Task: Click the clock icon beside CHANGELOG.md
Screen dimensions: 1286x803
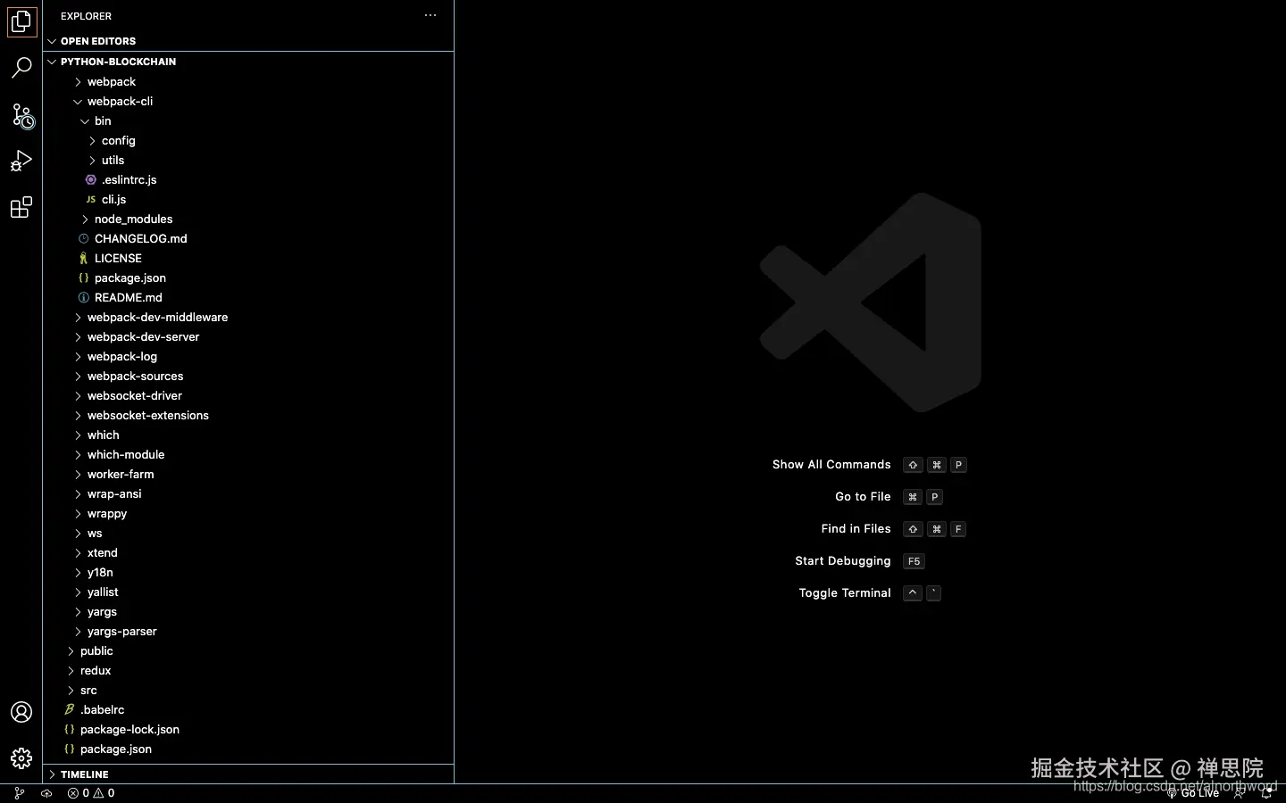Action: coord(83,238)
